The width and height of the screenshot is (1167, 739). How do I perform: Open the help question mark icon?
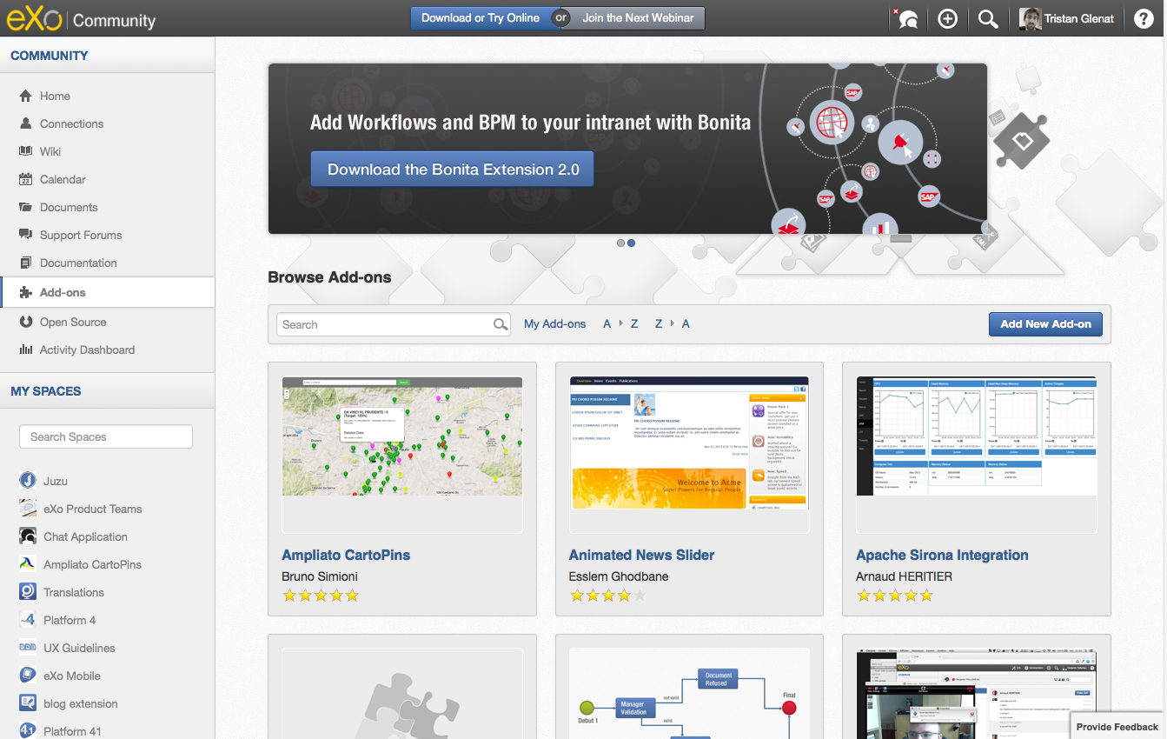[x=1144, y=18]
